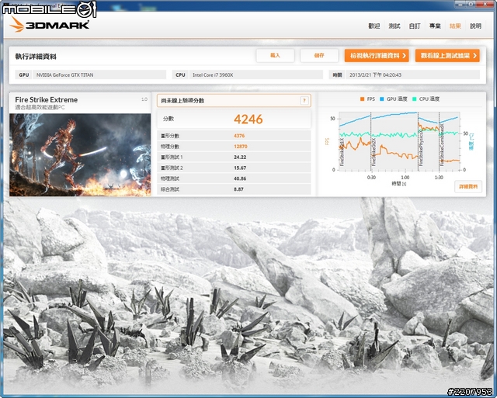The height and width of the screenshot is (398, 497).
Task: Click the orange 觀看線上測試結果 button
Action: pos(447,55)
